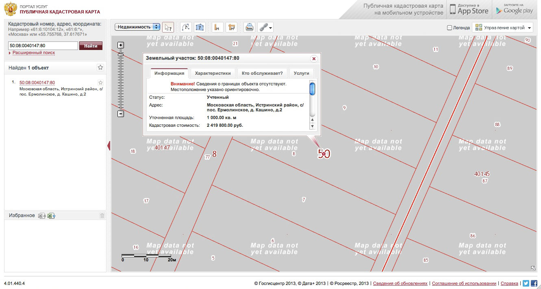Collapse the left side panel arrow
The height and width of the screenshot is (289, 541).
(x=109, y=146)
